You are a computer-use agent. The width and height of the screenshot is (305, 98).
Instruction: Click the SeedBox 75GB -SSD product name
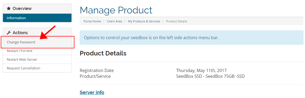click(225, 76)
